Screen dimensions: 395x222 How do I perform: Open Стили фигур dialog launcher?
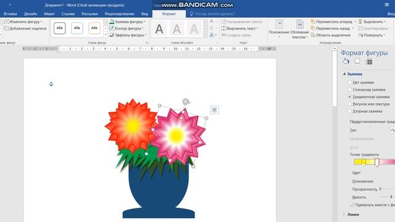click(147, 43)
